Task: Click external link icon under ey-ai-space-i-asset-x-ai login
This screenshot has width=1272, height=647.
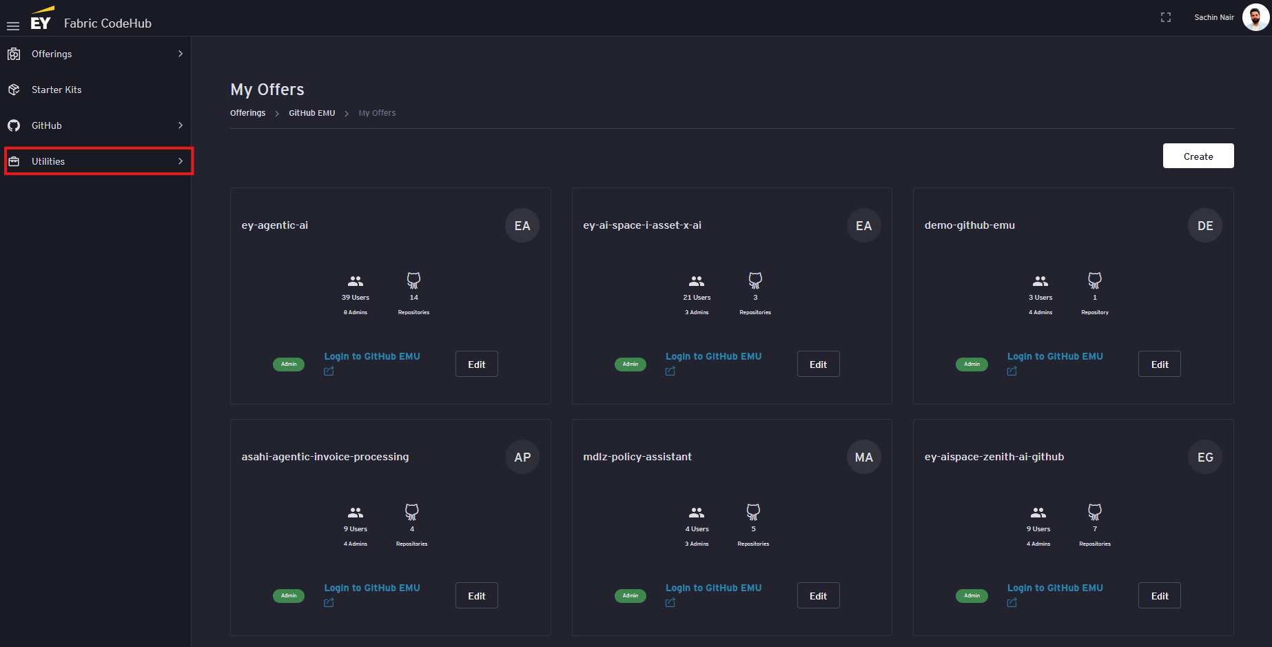Action: (670, 371)
